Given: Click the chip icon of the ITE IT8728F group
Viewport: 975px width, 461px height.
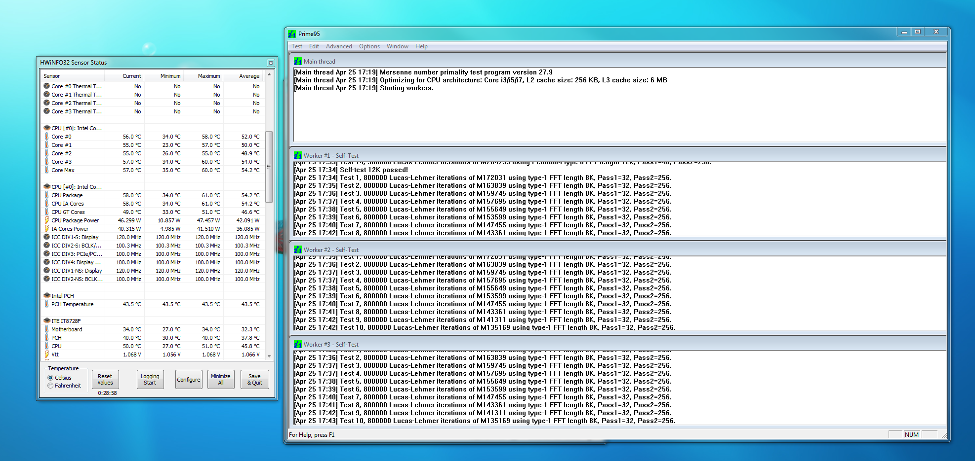Looking at the screenshot, I should pyautogui.click(x=47, y=321).
